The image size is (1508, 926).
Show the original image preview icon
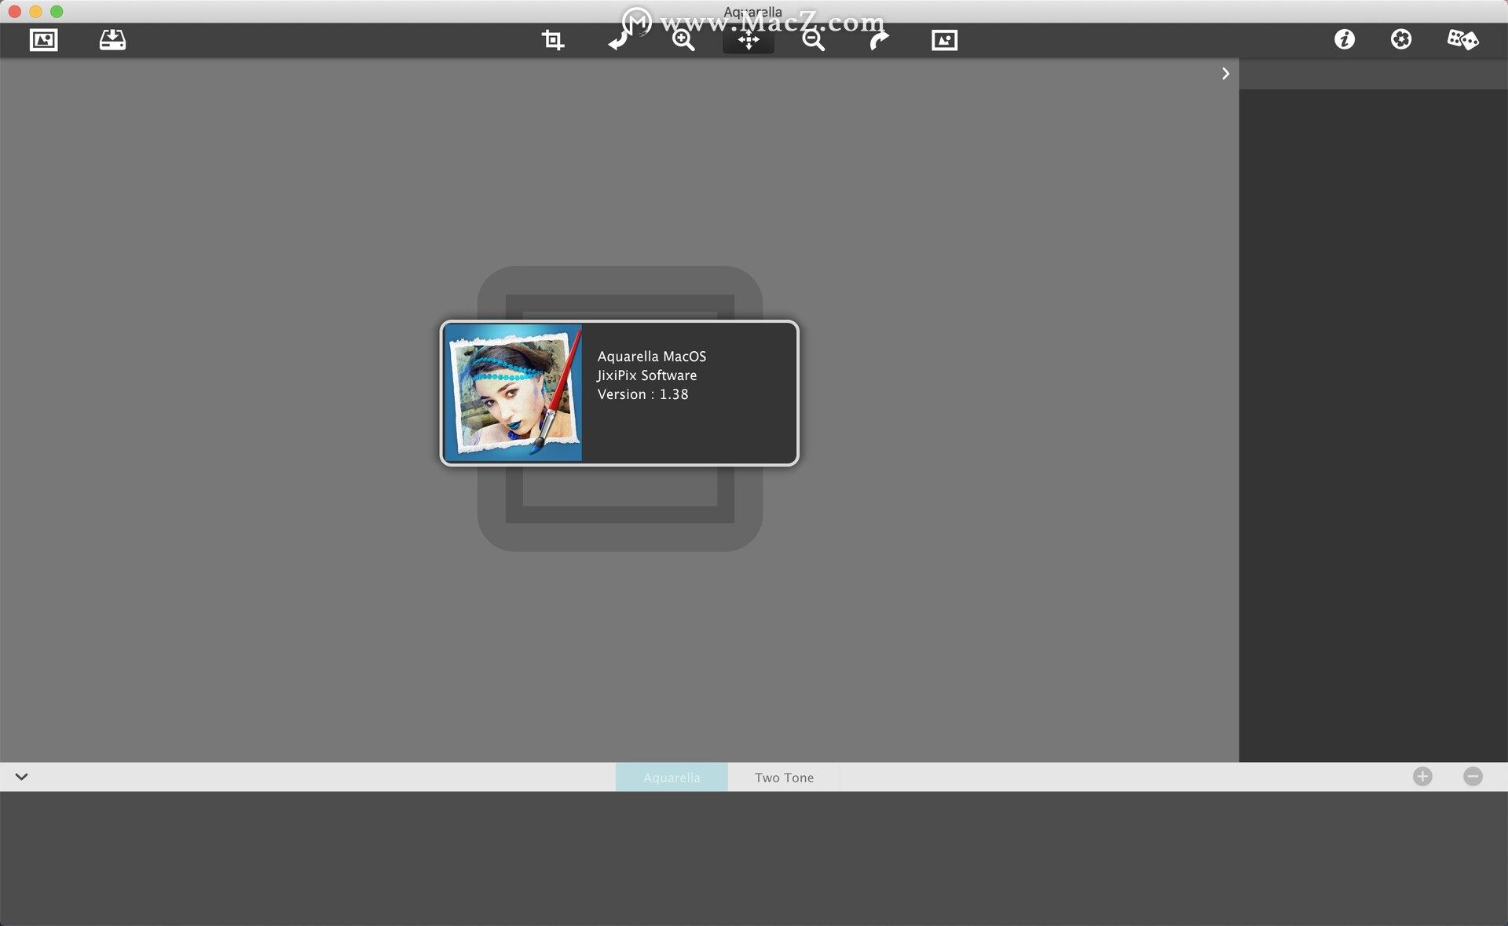point(944,40)
